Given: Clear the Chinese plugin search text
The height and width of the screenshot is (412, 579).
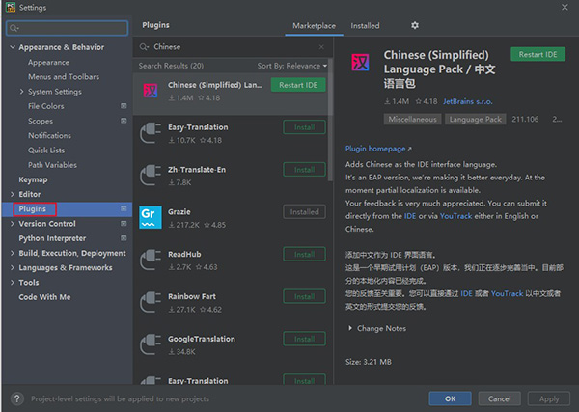Looking at the screenshot, I should (x=321, y=47).
